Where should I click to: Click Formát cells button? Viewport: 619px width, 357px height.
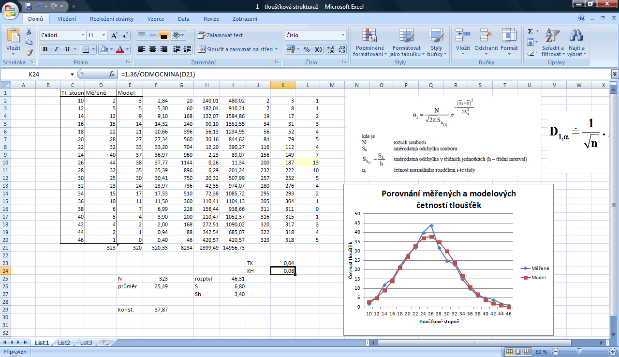point(509,43)
